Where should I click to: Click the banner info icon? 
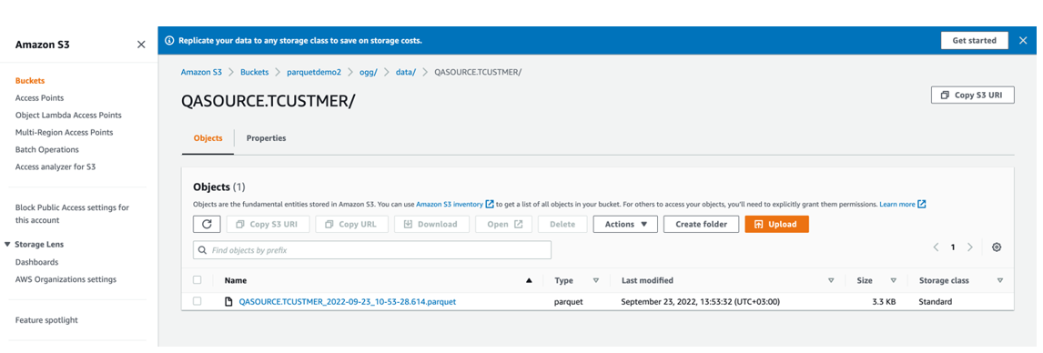tap(169, 41)
